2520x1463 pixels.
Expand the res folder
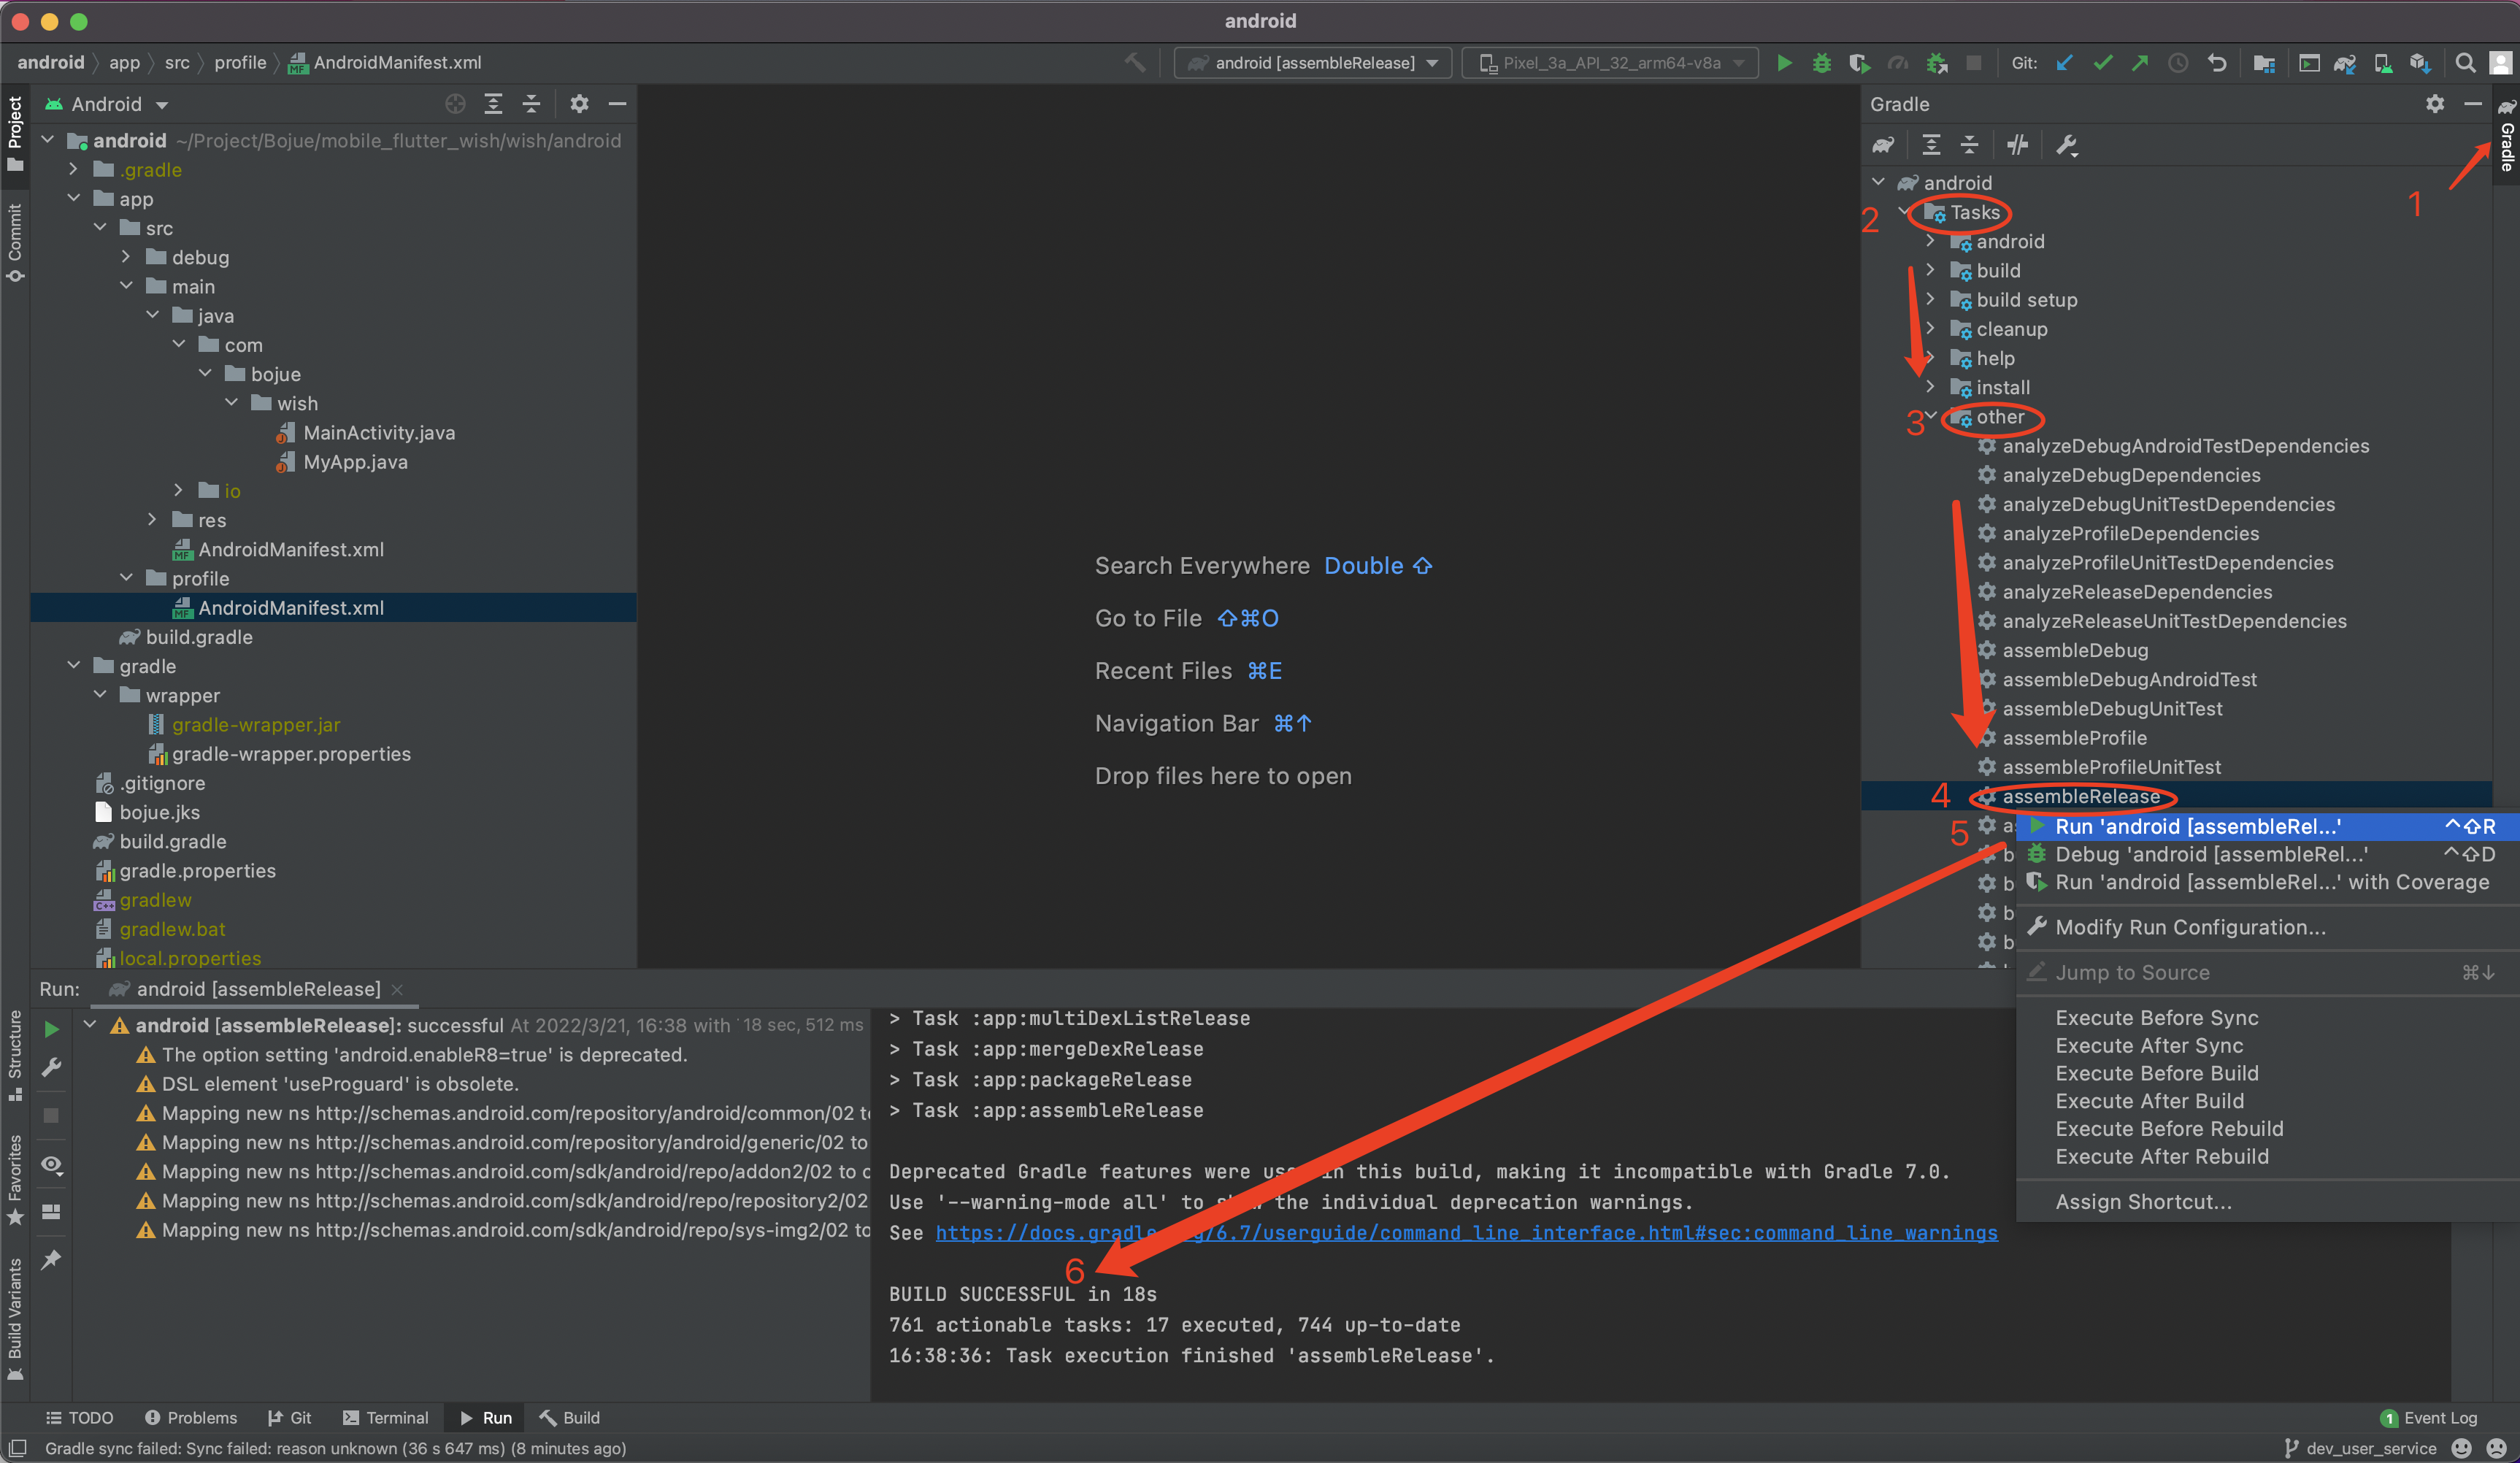pyautogui.click(x=152, y=520)
